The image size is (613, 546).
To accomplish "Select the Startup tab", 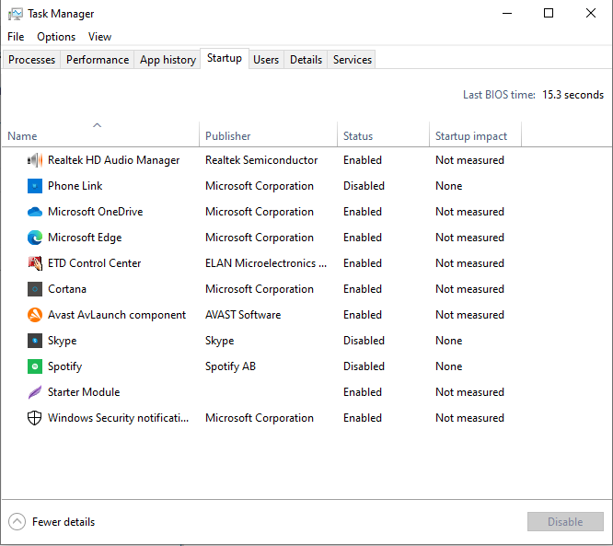I will point(225,58).
